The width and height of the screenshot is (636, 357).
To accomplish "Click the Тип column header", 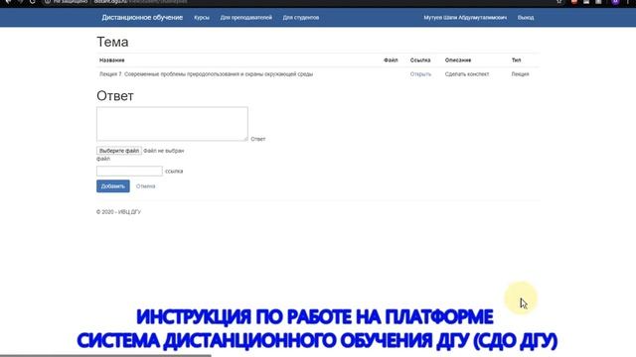I will [516, 59].
